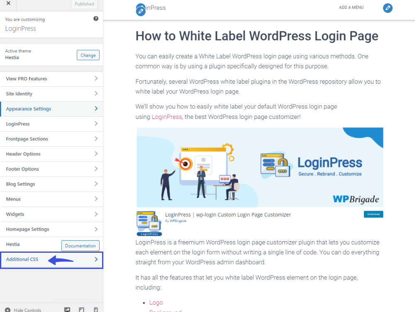Viewport: 415px width, 312px height.
Task: Open the Additional CSS section
Action: (x=51, y=260)
